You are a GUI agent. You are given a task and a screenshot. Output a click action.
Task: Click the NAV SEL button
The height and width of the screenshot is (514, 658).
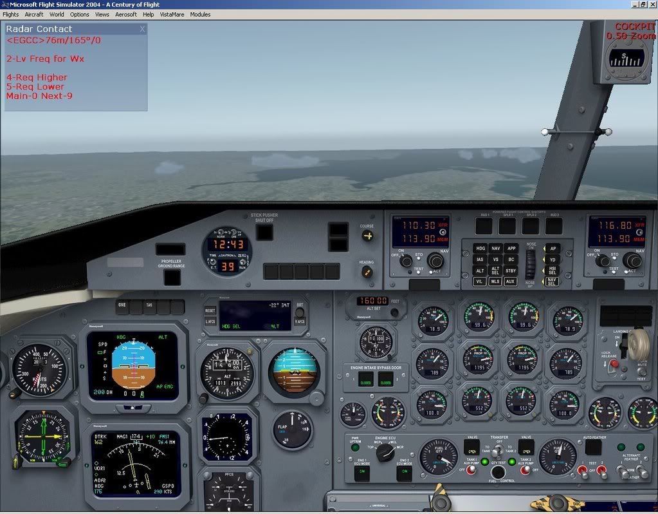(x=553, y=281)
